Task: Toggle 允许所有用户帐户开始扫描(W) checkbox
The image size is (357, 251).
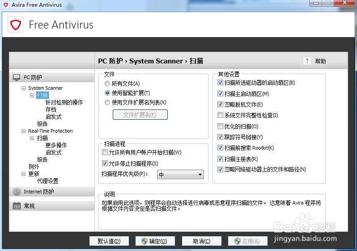Action: coord(105,152)
